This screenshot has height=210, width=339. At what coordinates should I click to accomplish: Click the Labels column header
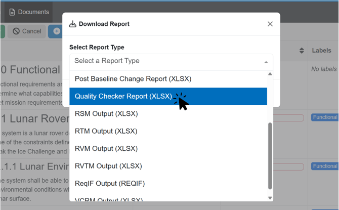click(x=321, y=51)
